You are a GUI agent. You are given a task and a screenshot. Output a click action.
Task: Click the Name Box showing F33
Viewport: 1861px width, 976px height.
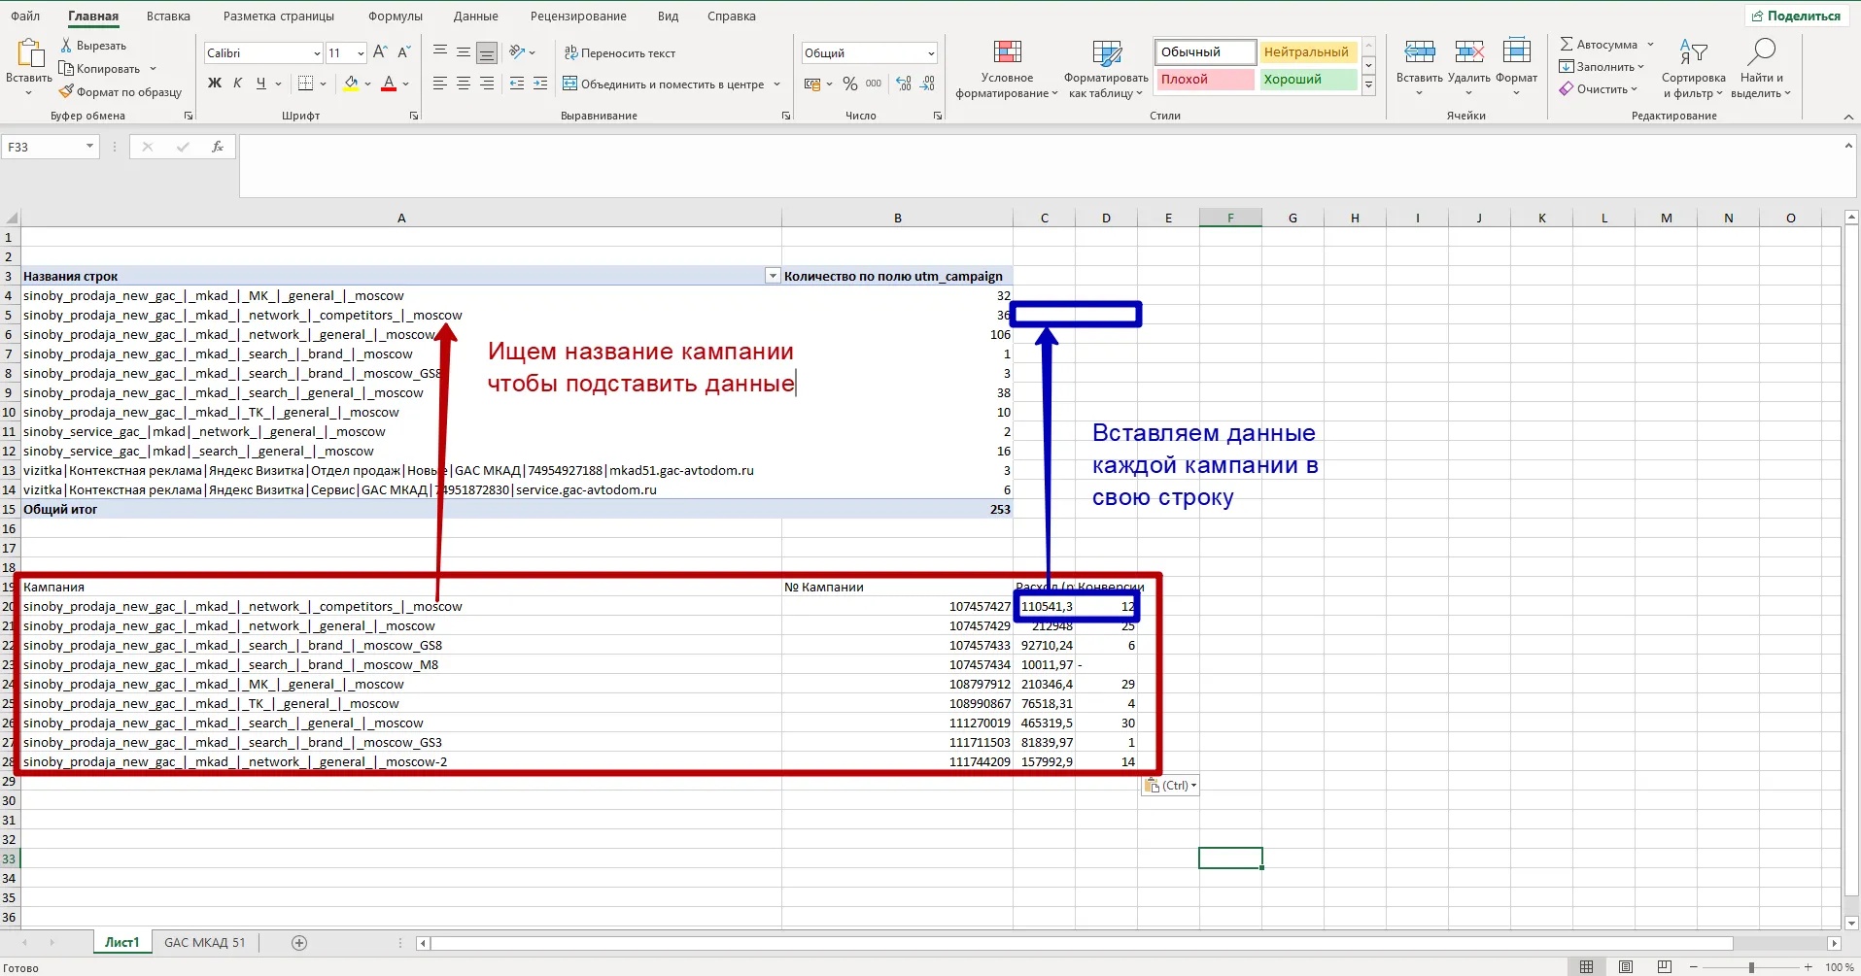pyautogui.click(x=44, y=147)
